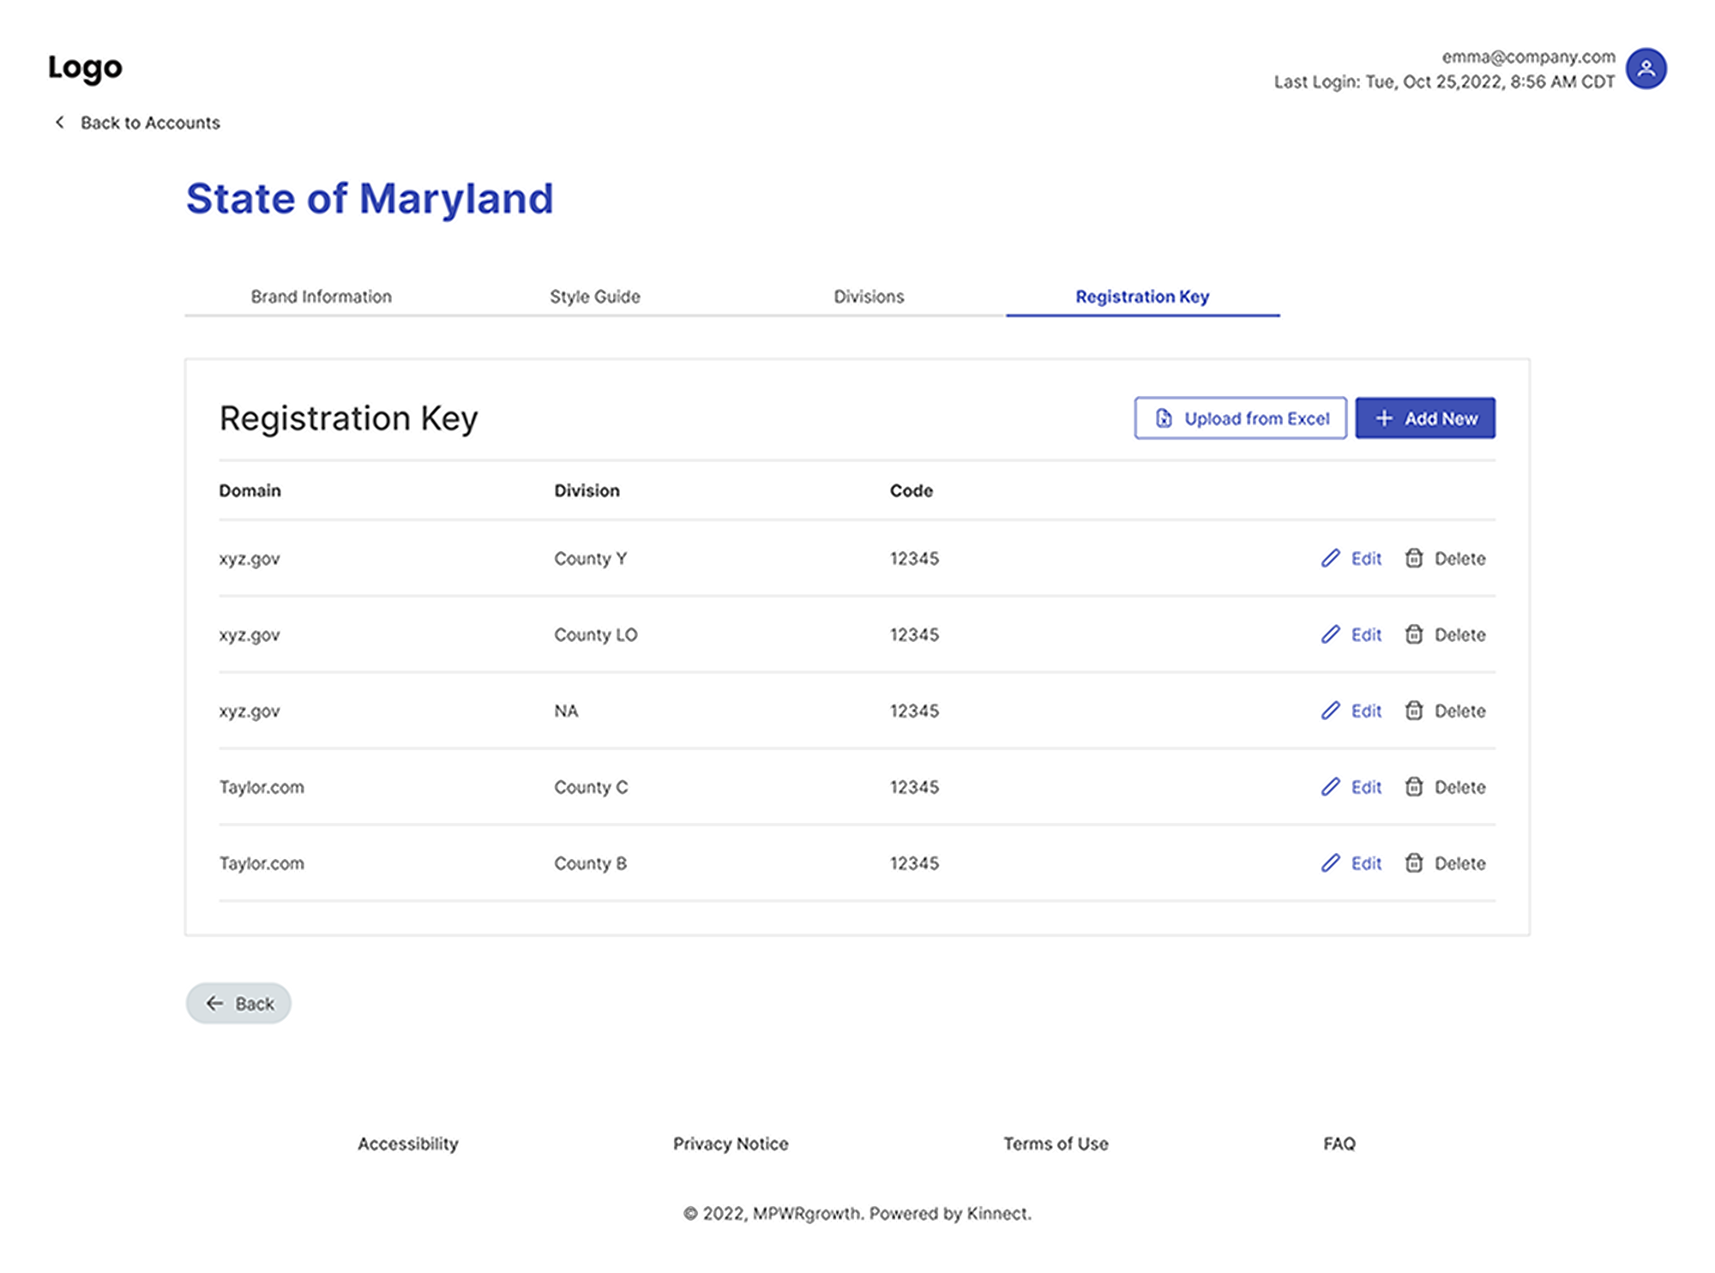Click trash icon for County LO row
1715x1273 pixels.
point(1413,634)
